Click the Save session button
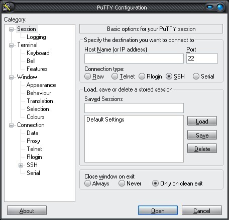The height and width of the screenshot is (220, 229). (x=202, y=135)
